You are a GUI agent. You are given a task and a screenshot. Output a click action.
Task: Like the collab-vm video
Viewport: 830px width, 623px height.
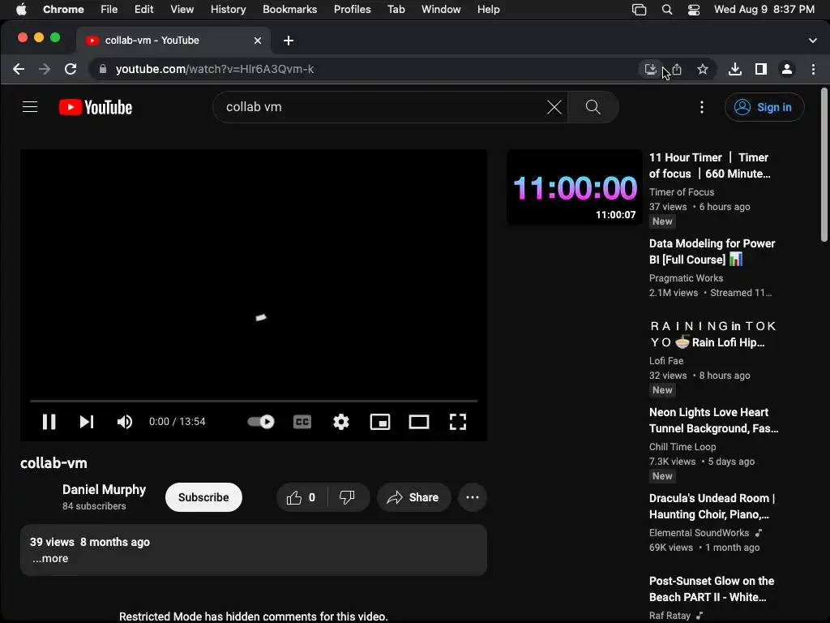302,497
